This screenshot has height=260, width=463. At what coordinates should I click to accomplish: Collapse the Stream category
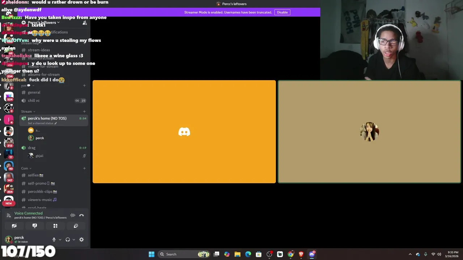click(28, 112)
